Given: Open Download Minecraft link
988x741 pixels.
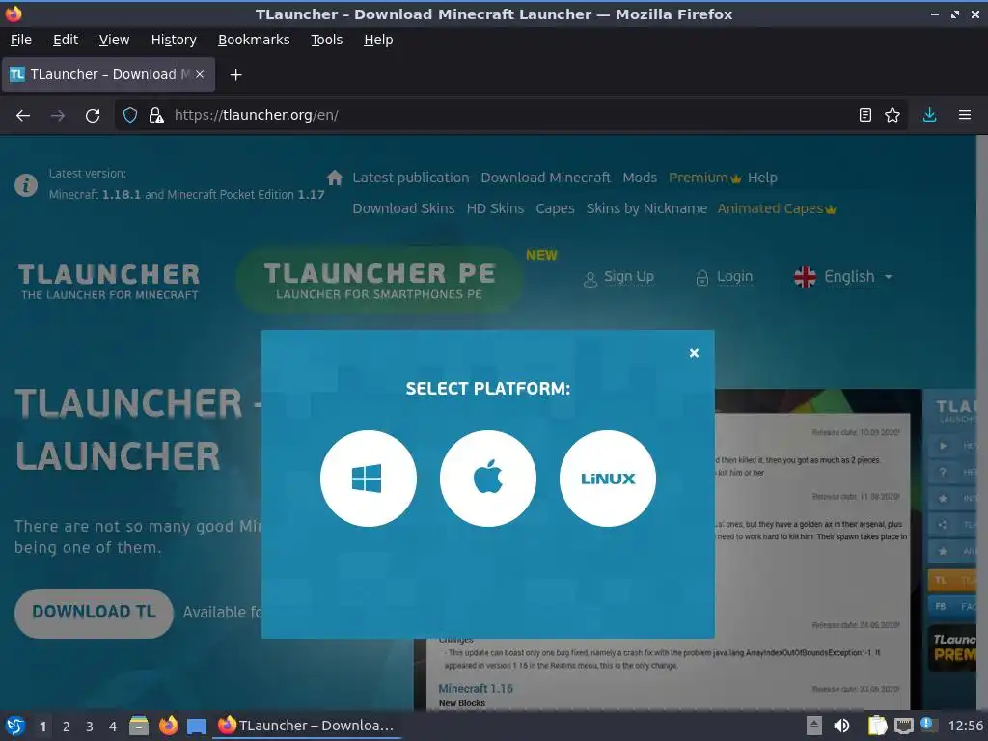Looking at the screenshot, I should [546, 178].
